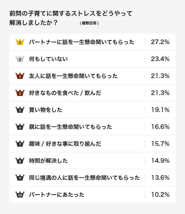Select the row パートナーに話を一生懸命聞いてもらった
185x214 pixels.
92,42
